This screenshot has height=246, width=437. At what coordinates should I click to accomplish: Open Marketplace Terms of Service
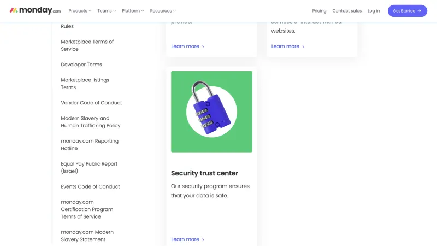(x=87, y=45)
